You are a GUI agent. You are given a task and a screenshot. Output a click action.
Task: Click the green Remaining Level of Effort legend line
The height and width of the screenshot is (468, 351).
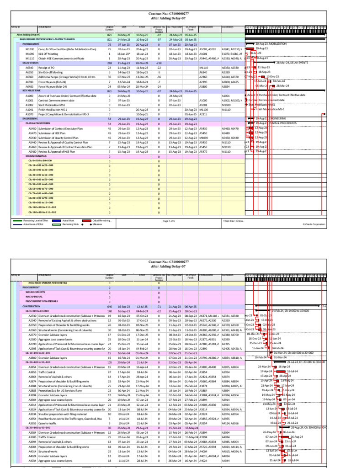pyautogui.click(x=17, y=221)
